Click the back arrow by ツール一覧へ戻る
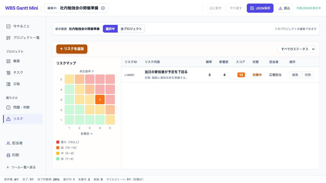Image resolution: width=326 pixels, height=183 pixels. coord(8,167)
